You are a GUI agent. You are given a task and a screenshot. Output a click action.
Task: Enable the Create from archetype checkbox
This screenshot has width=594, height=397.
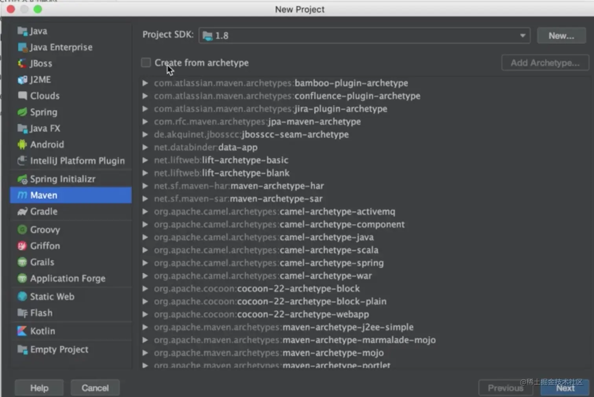point(146,62)
